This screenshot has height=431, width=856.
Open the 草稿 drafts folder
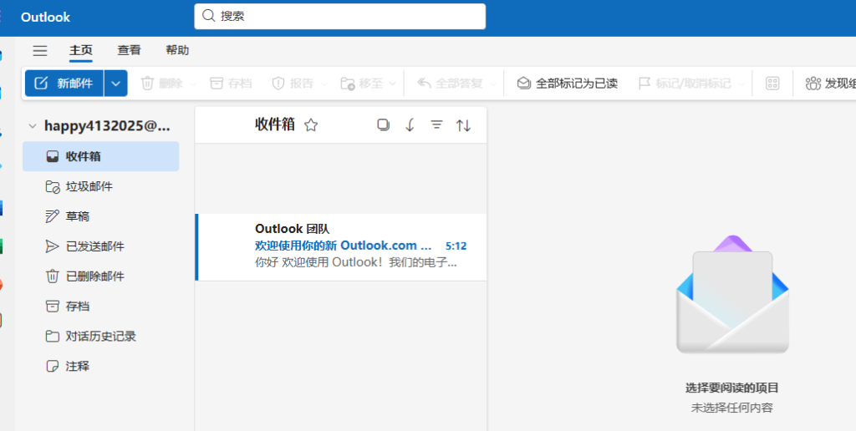pos(77,216)
